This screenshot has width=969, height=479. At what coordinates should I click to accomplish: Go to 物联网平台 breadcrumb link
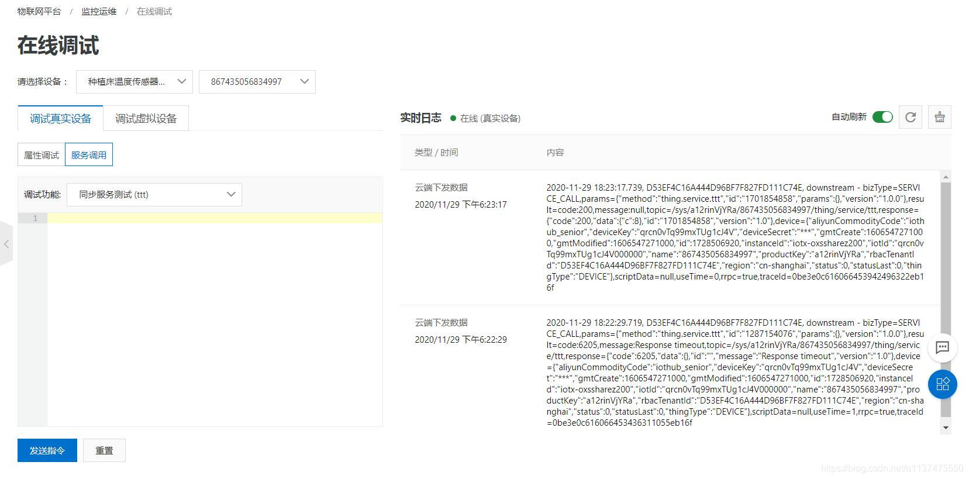[x=39, y=11]
